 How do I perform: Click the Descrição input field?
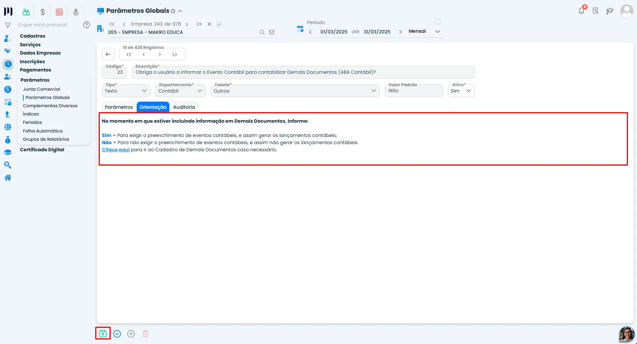click(x=303, y=72)
